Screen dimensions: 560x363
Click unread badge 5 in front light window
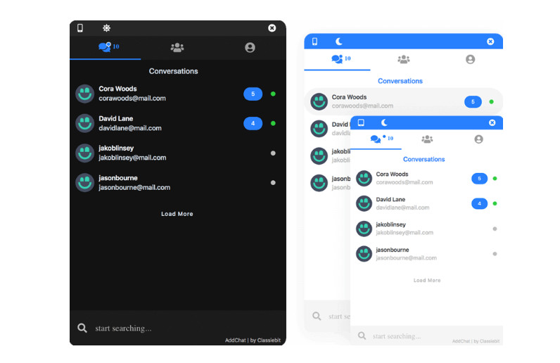coord(479,178)
